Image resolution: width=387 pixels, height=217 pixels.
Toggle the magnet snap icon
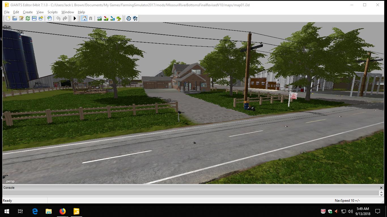91,18
